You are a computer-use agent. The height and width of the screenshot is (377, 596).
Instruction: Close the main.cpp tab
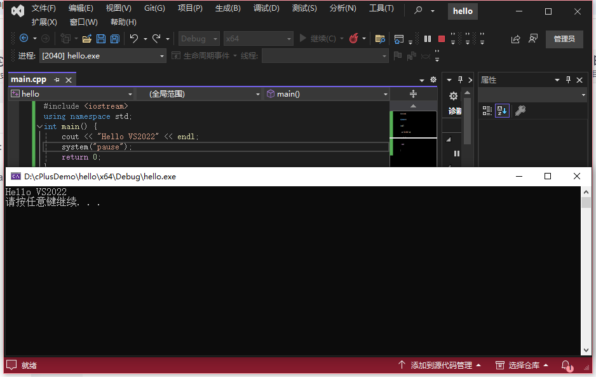[69, 80]
